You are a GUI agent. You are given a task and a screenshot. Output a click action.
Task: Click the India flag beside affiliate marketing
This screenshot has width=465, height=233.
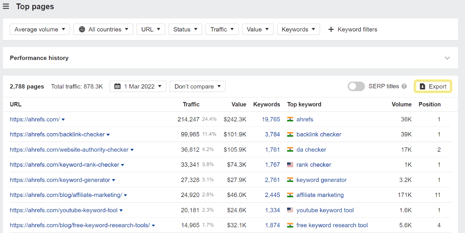290,195
